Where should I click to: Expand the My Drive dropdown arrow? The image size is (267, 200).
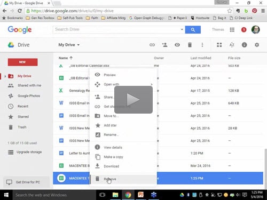(78, 45)
